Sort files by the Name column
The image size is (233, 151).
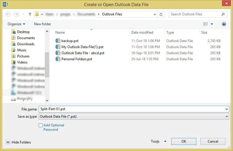60,32
